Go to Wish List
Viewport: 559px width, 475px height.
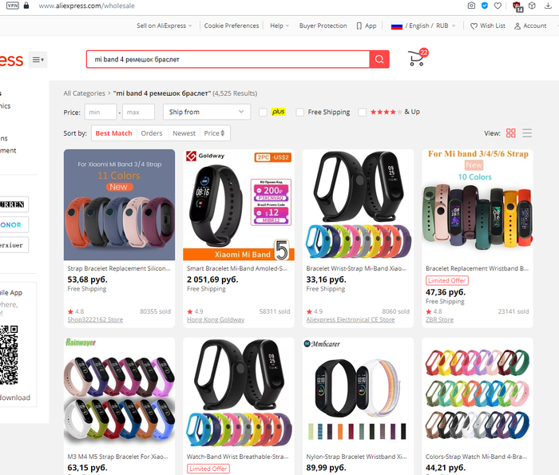click(488, 26)
